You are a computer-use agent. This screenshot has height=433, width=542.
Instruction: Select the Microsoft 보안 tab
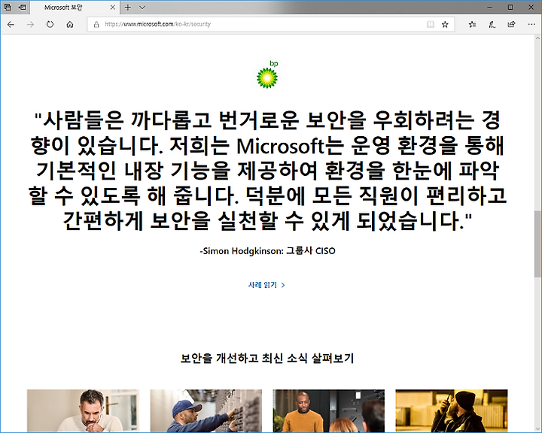click(x=75, y=8)
